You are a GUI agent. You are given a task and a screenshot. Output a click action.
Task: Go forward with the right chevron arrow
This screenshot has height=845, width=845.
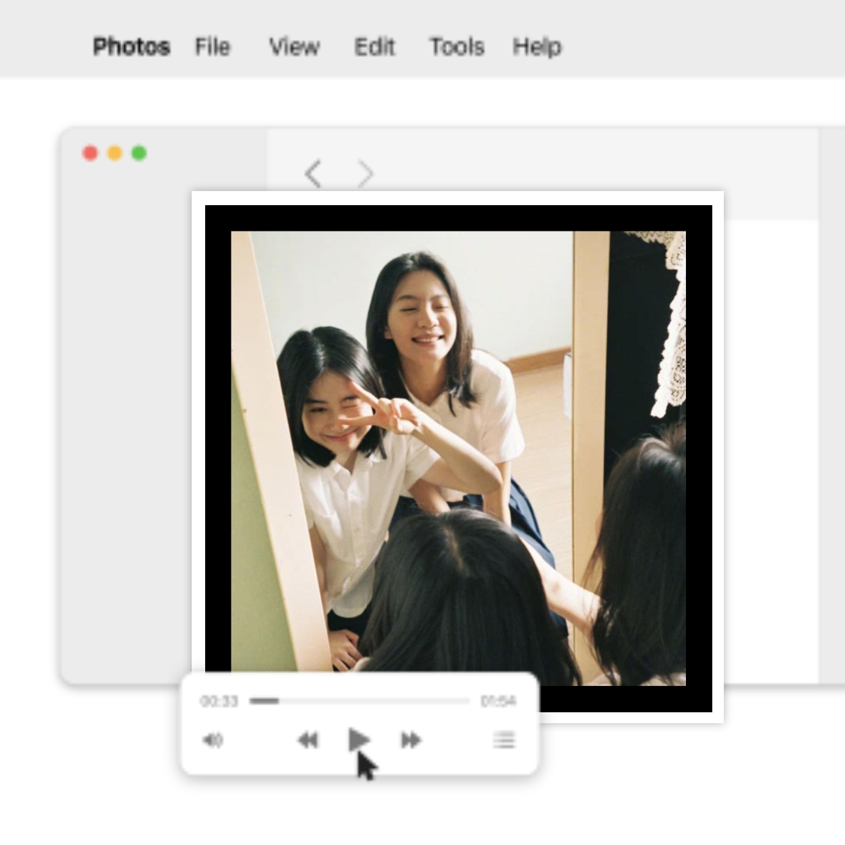click(365, 173)
